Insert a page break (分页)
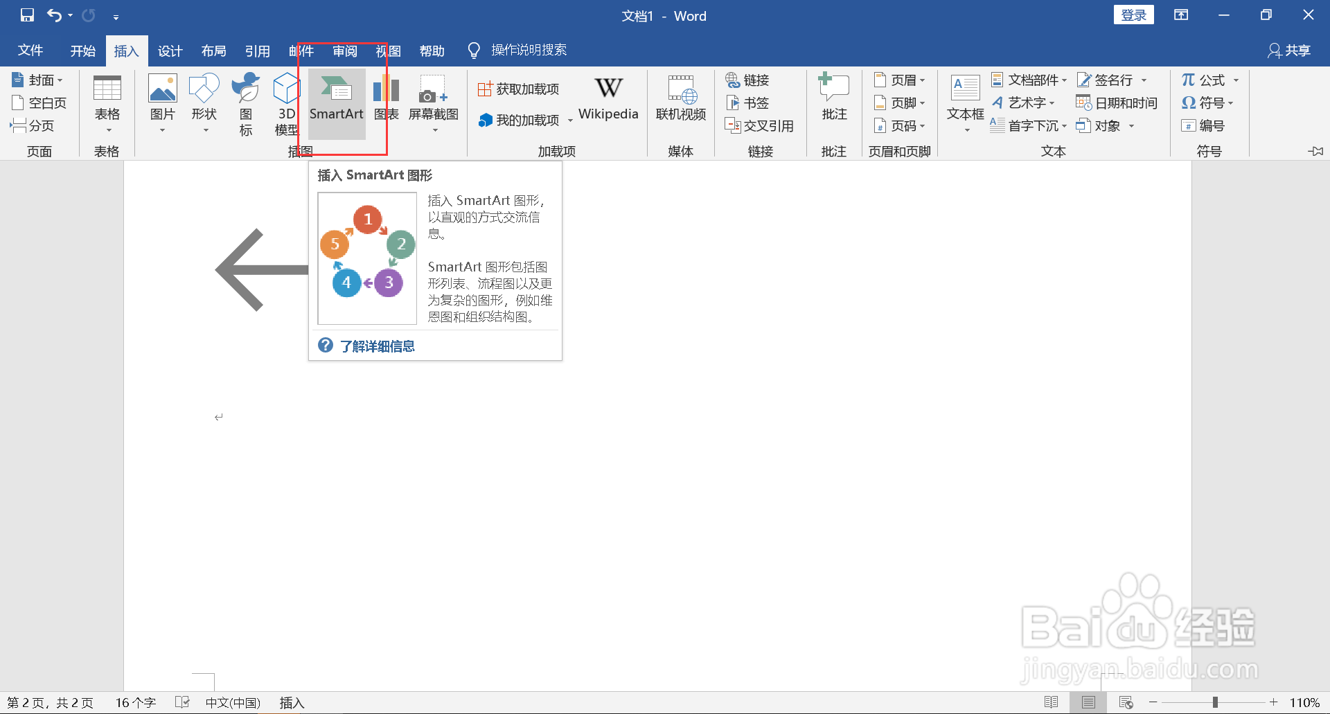 [x=33, y=125]
